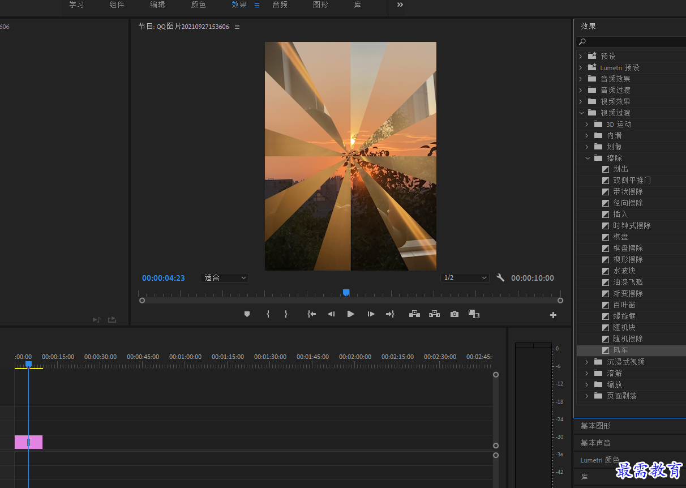Go to Out point
686x488 pixels.
click(x=390, y=314)
